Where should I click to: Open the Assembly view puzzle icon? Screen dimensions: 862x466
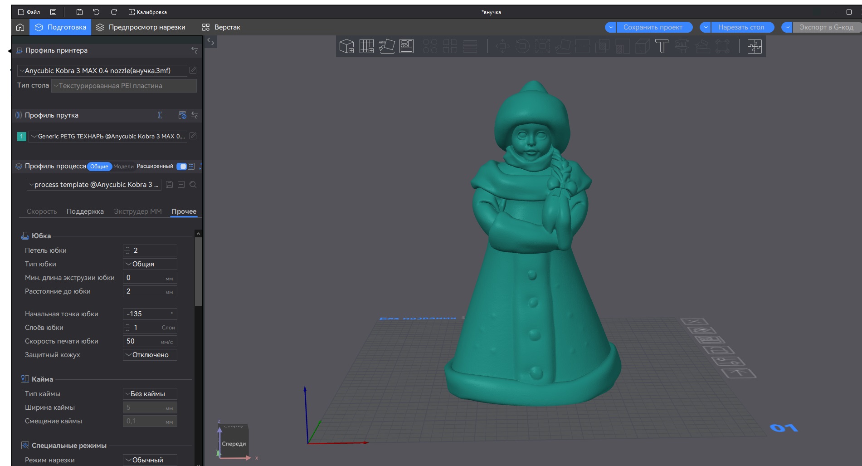coord(755,46)
